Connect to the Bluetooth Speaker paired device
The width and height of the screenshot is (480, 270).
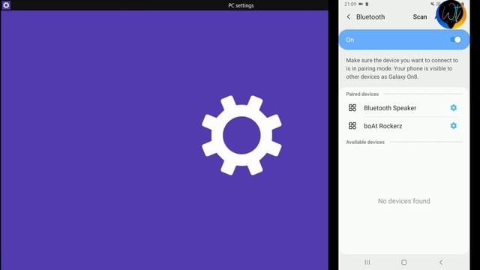coord(390,108)
